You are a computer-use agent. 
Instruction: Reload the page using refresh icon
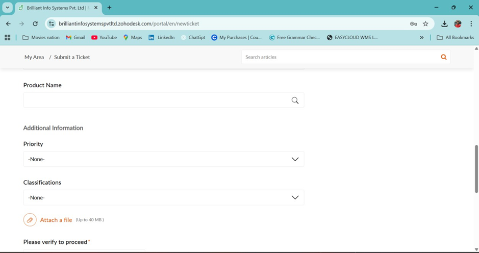coord(35,23)
